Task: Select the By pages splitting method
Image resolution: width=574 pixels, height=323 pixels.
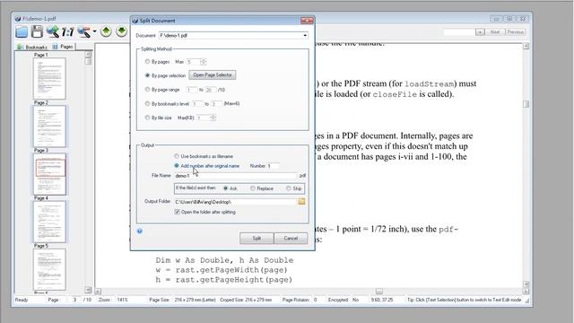Action: pyautogui.click(x=147, y=62)
